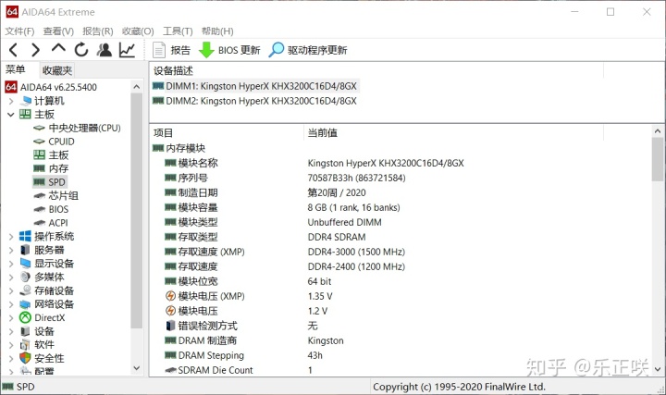
Task: Select the SPD tree item
Action: [57, 182]
